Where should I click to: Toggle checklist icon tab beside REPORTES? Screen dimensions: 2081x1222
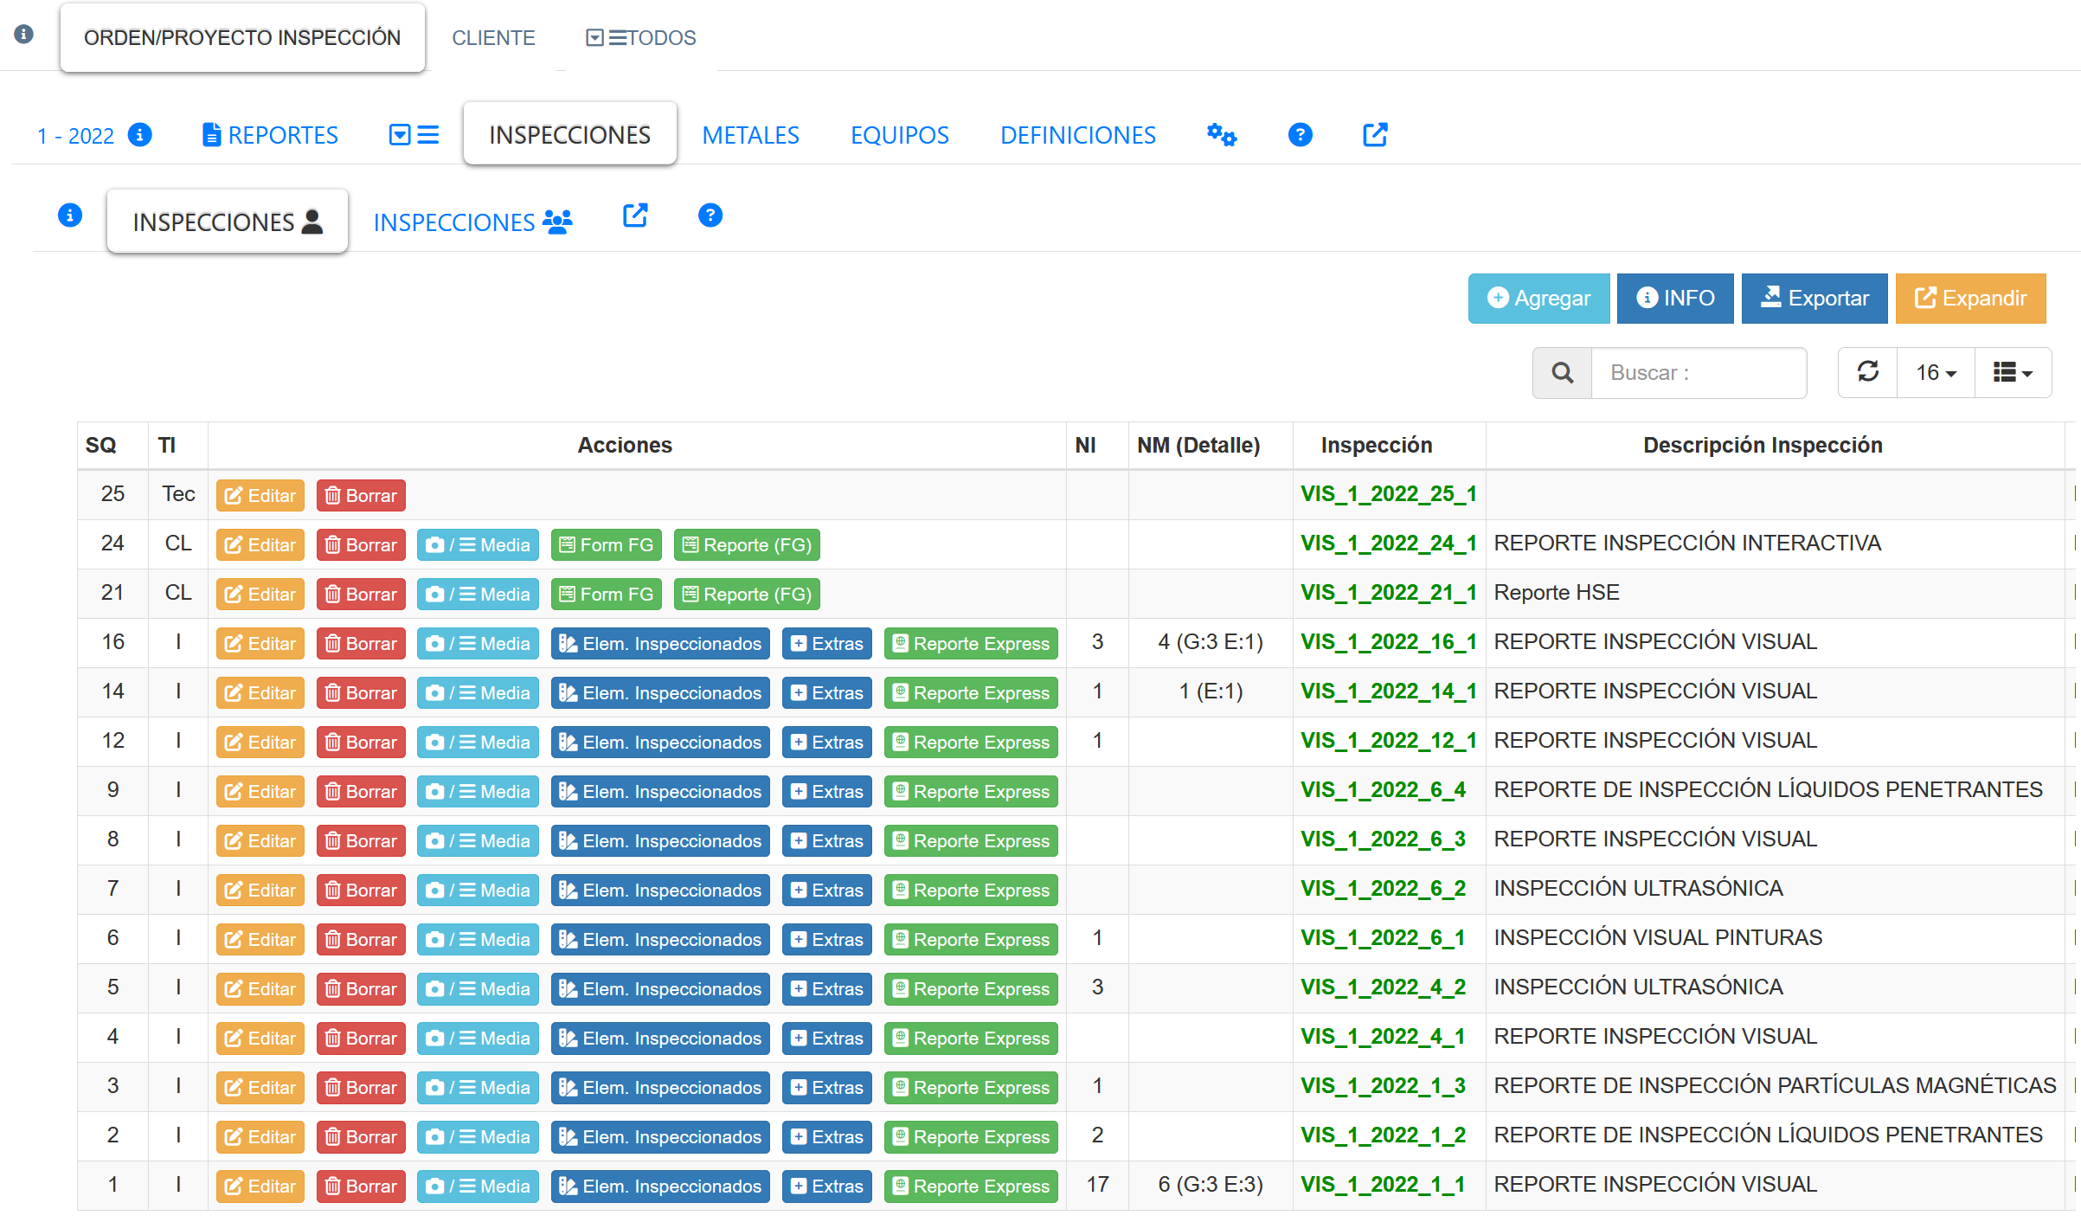[x=414, y=135]
